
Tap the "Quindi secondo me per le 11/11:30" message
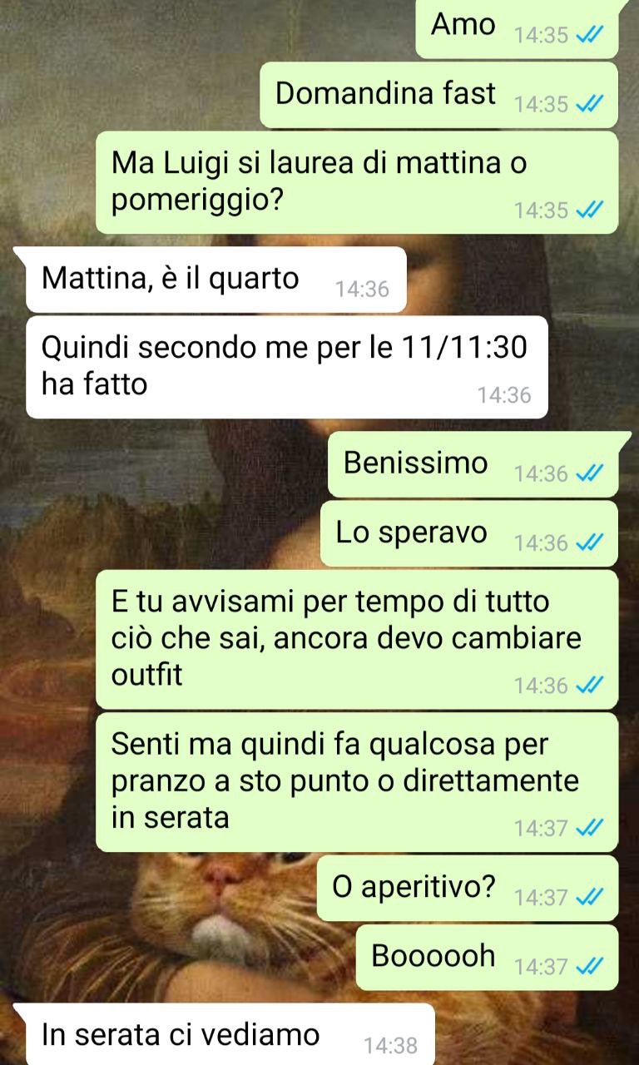pos(287,367)
